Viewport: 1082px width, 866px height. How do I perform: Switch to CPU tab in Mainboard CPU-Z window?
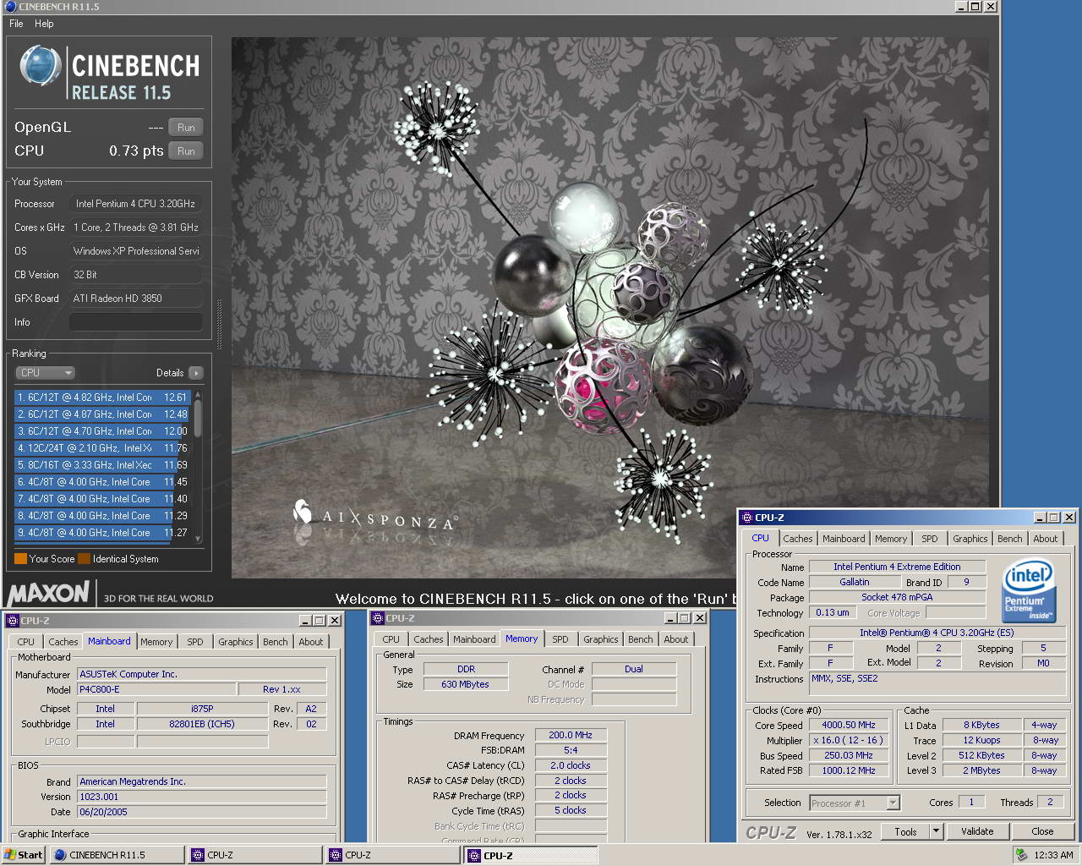pyautogui.click(x=25, y=642)
